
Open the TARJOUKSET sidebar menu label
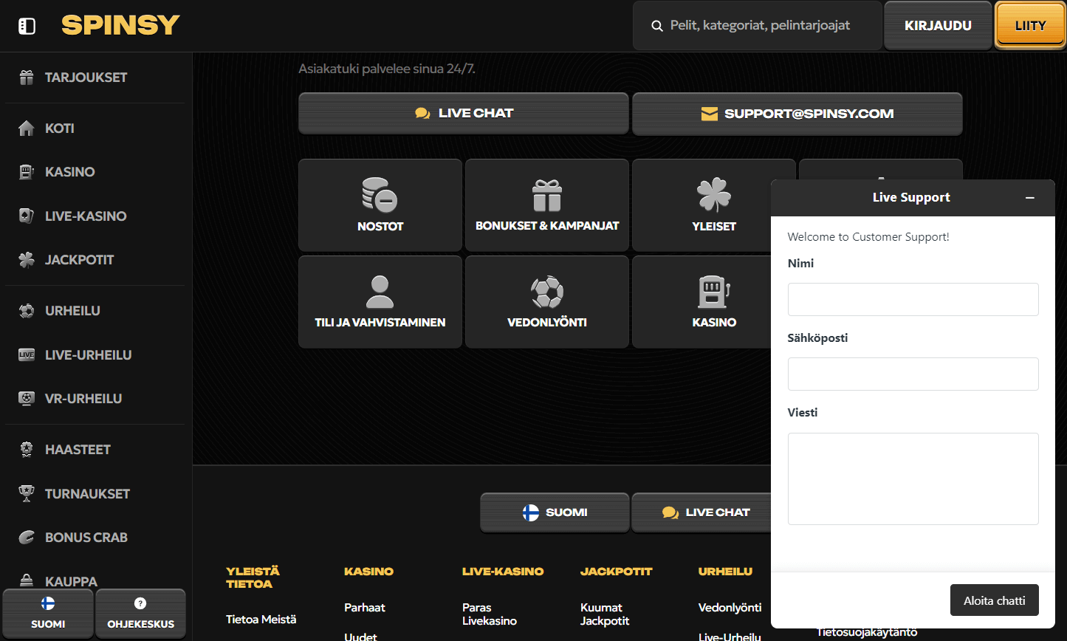point(86,78)
